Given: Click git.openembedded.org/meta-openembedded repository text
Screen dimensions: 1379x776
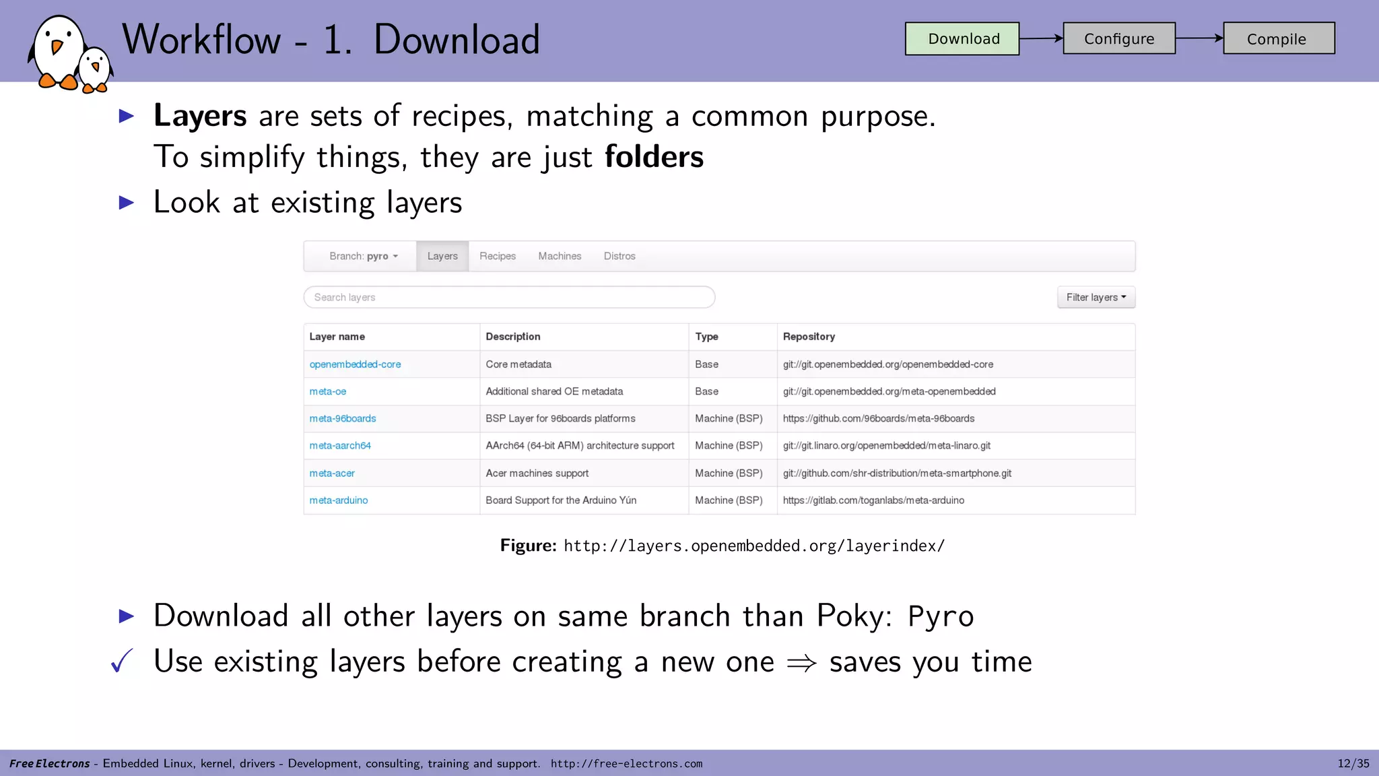Looking at the screenshot, I should (889, 391).
